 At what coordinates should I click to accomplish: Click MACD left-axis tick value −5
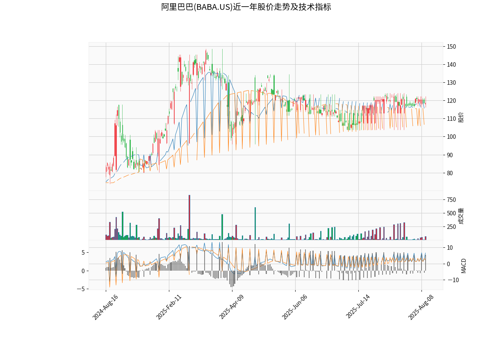80,289
